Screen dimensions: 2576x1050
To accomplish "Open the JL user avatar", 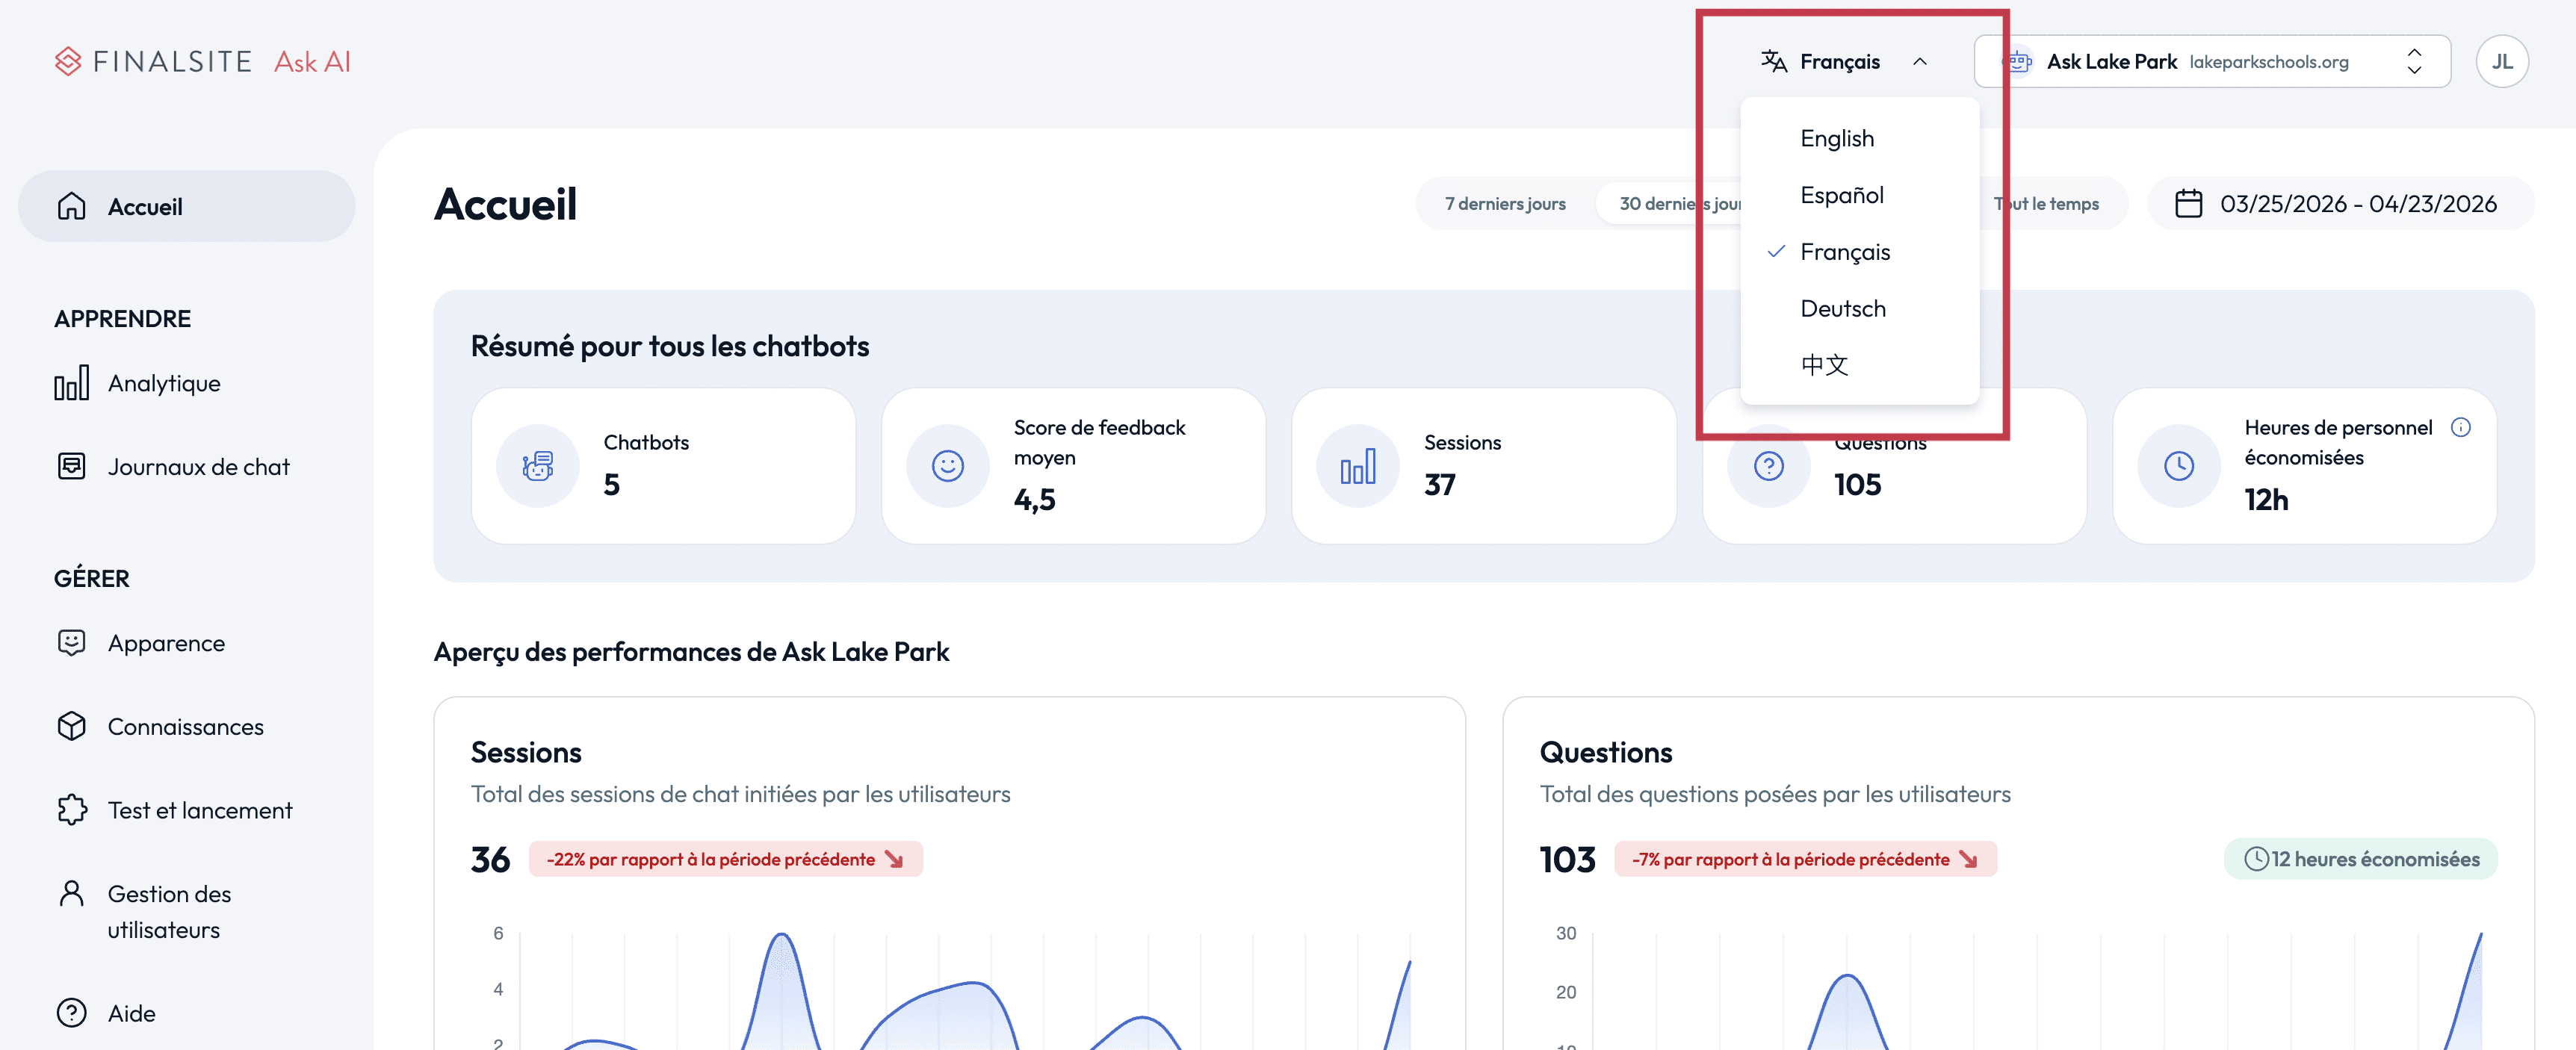I will click(x=2502, y=62).
